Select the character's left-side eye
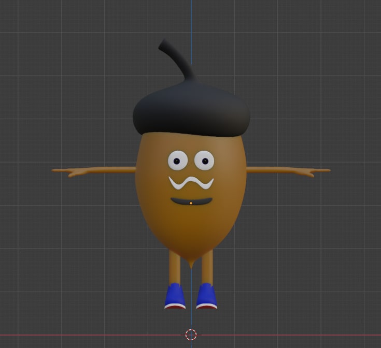The width and height of the screenshot is (381, 348). tap(178, 161)
